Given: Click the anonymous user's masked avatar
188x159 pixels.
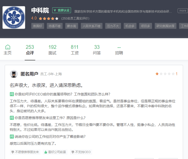Looking at the screenshot, I should (14, 74).
